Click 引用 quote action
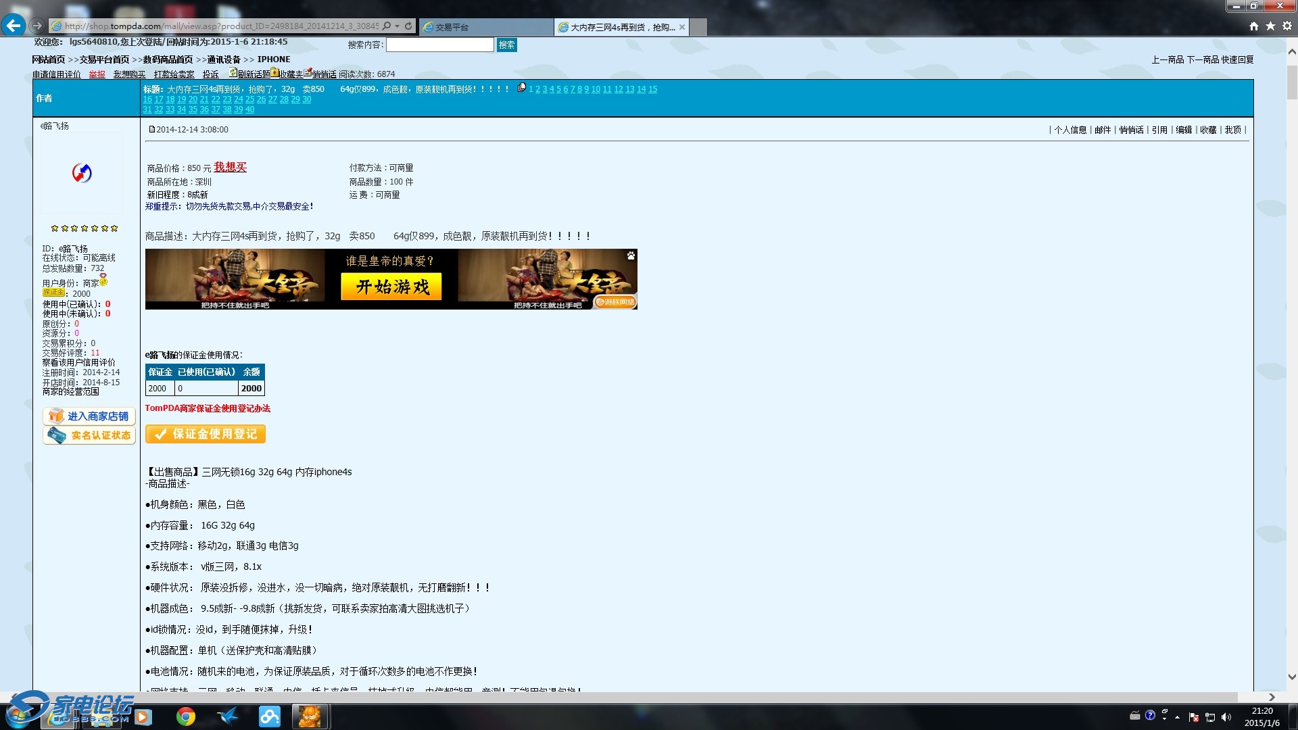 [x=1159, y=130]
